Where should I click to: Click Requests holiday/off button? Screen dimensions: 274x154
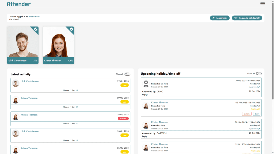247,18
